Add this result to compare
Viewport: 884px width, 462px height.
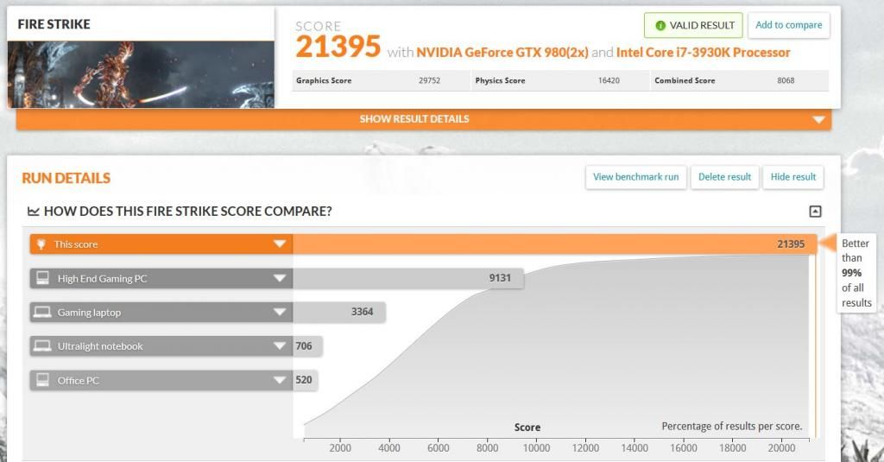(789, 25)
